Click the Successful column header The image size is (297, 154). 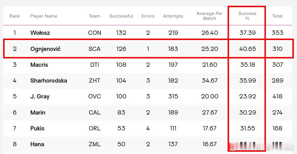point(121,16)
